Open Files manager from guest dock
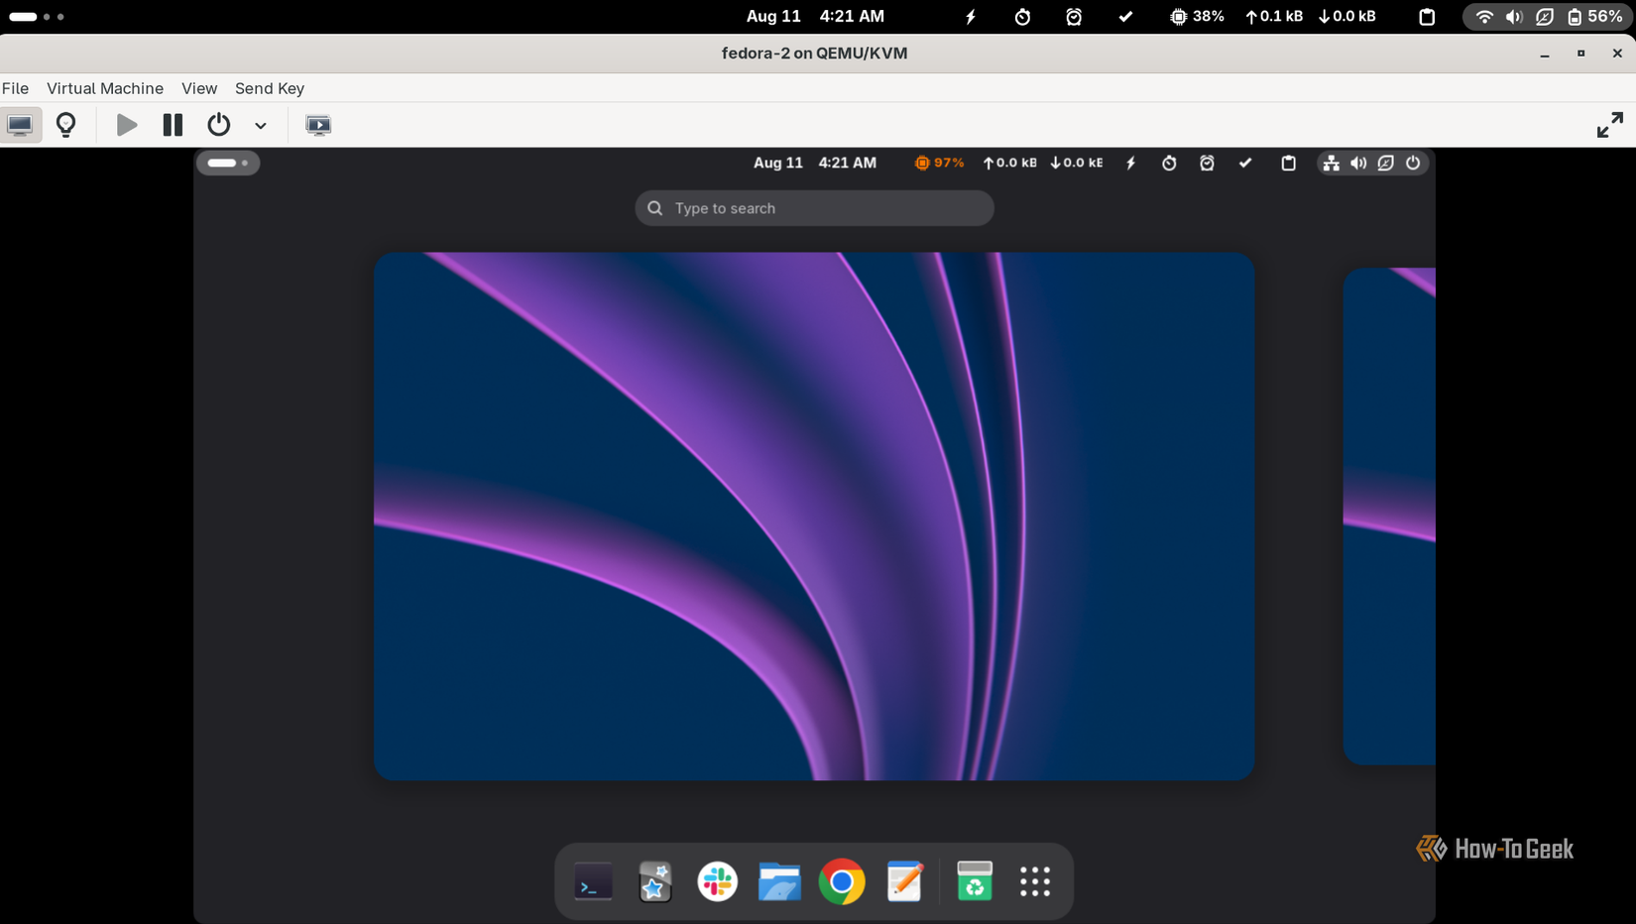This screenshot has height=924, width=1636. point(779,881)
